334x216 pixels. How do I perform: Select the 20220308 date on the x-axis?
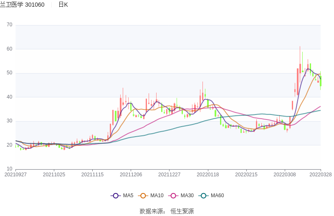(284, 175)
